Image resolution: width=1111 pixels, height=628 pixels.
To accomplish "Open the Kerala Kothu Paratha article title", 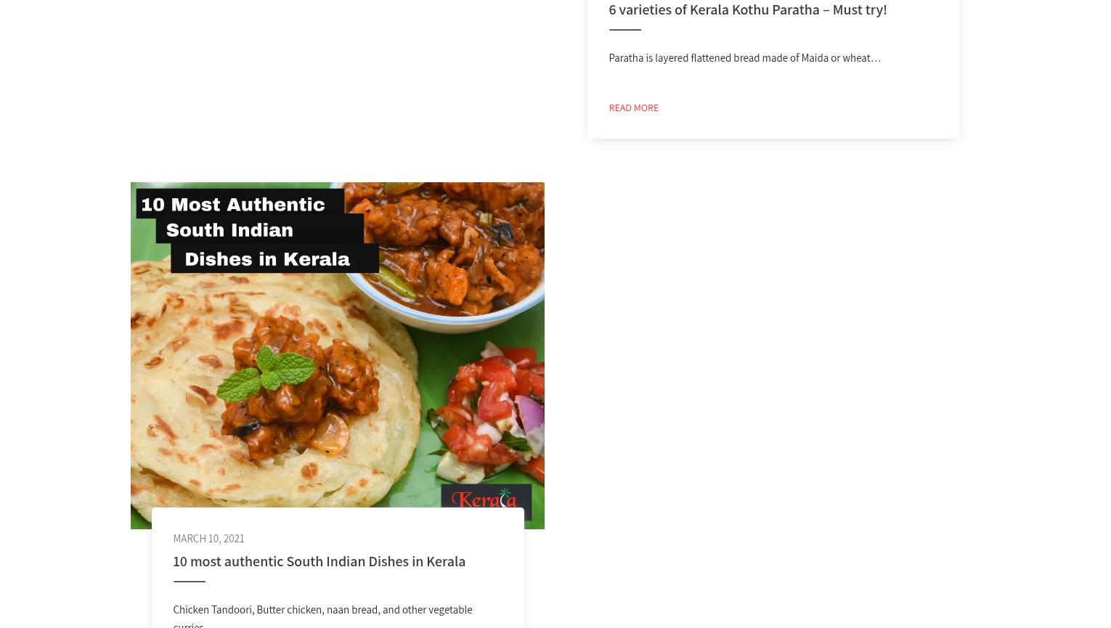I will (747, 9).
